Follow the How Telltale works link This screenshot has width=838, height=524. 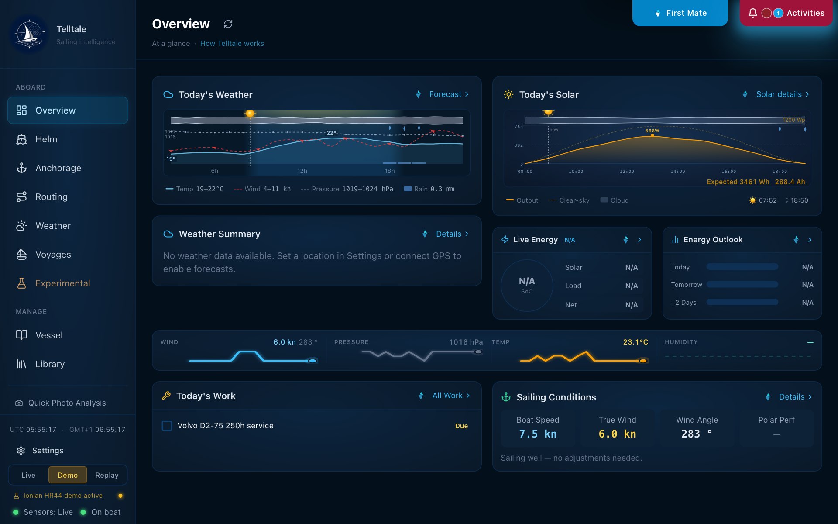(232, 43)
